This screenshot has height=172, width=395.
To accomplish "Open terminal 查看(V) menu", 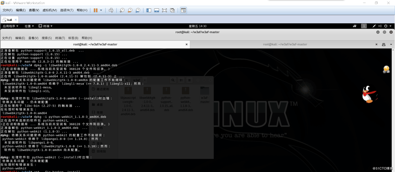I will (x=33, y=38).
